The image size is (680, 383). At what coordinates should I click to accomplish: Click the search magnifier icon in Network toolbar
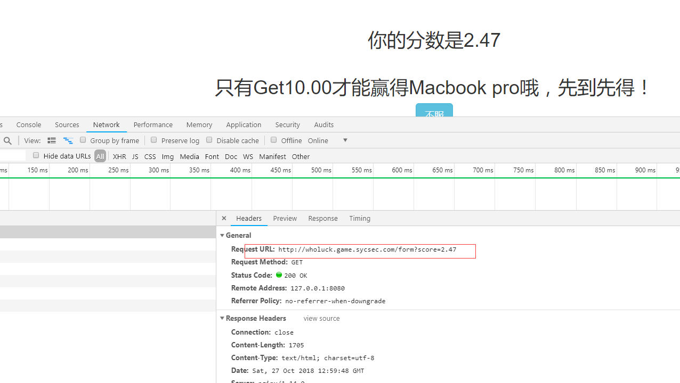[7, 140]
